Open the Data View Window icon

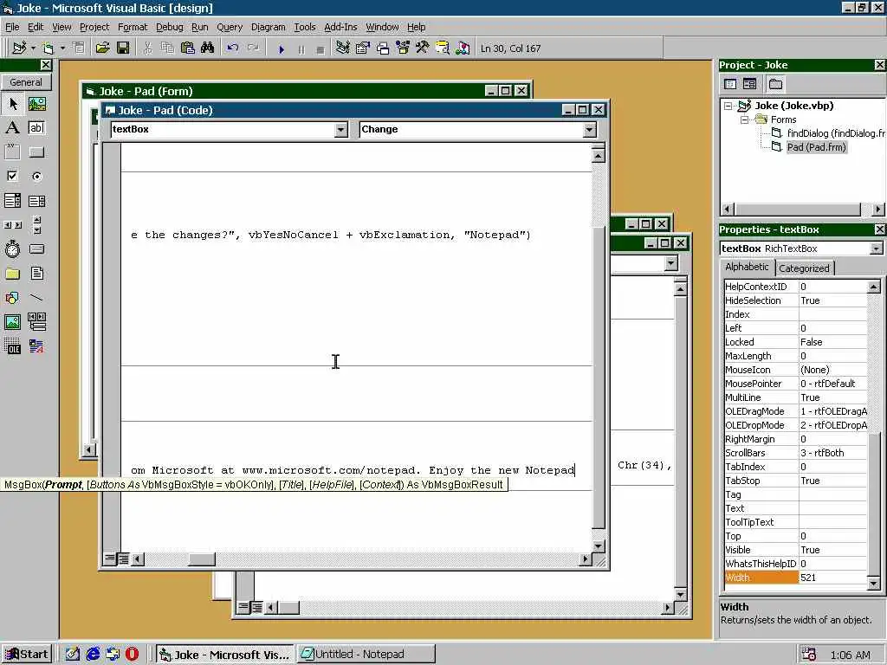click(x=443, y=48)
